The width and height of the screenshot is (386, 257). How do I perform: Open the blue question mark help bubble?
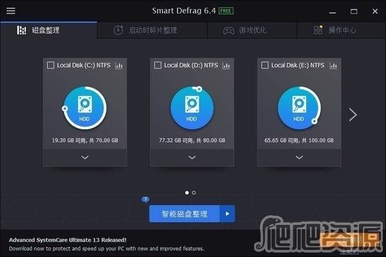tap(145, 199)
